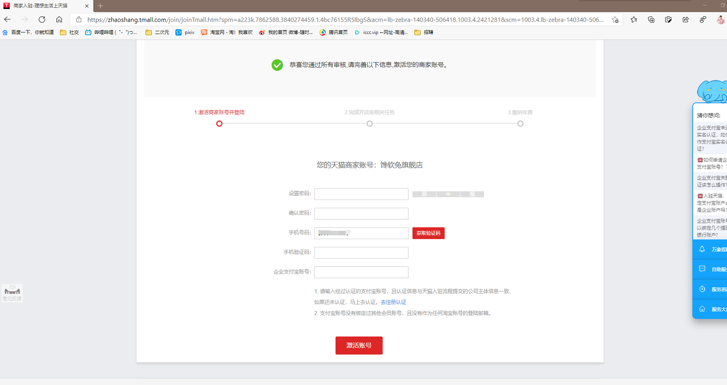Open the 我的首页 微博 bookmark
The width and height of the screenshot is (727, 385).
286,32
